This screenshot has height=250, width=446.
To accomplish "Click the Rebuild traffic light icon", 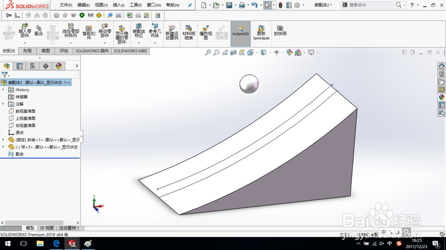I will 281,5.
